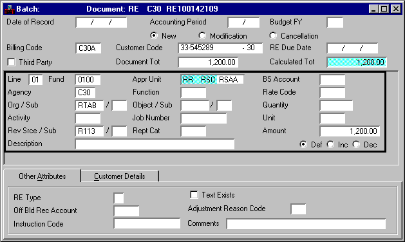Select the Inc radio button
Screen dimensions: 405x242
pyautogui.click(x=330, y=144)
